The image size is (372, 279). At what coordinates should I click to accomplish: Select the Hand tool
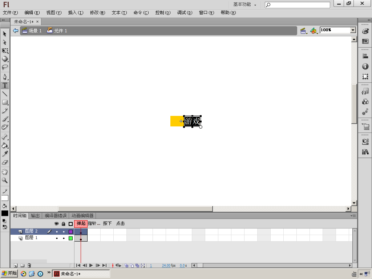click(5, 172)
